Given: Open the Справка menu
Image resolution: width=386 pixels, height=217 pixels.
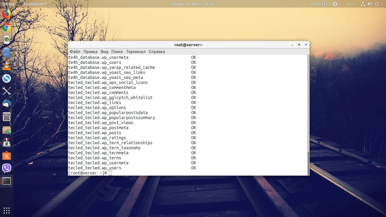Looking at the screenshot, I should point(157,52).
